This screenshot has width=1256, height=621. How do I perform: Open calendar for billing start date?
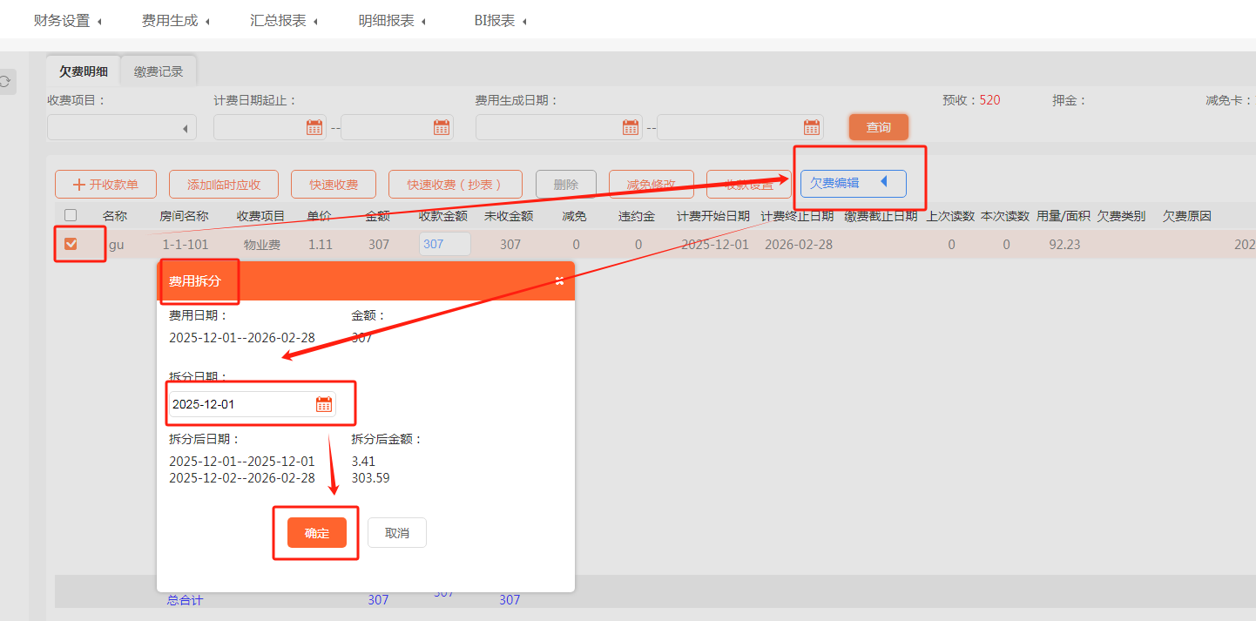click(314, 127)
